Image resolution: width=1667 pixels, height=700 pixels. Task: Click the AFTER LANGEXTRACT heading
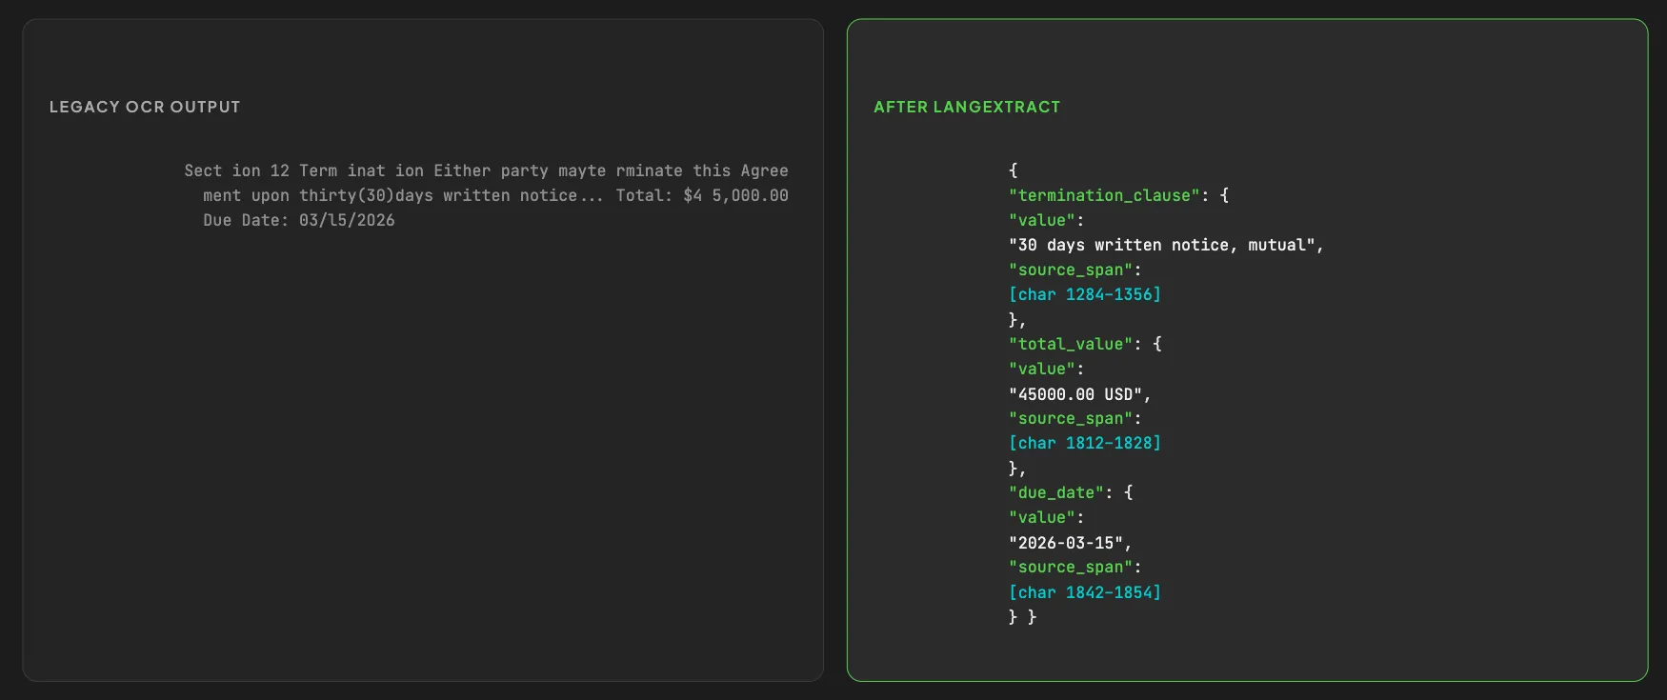pos(967,107)
